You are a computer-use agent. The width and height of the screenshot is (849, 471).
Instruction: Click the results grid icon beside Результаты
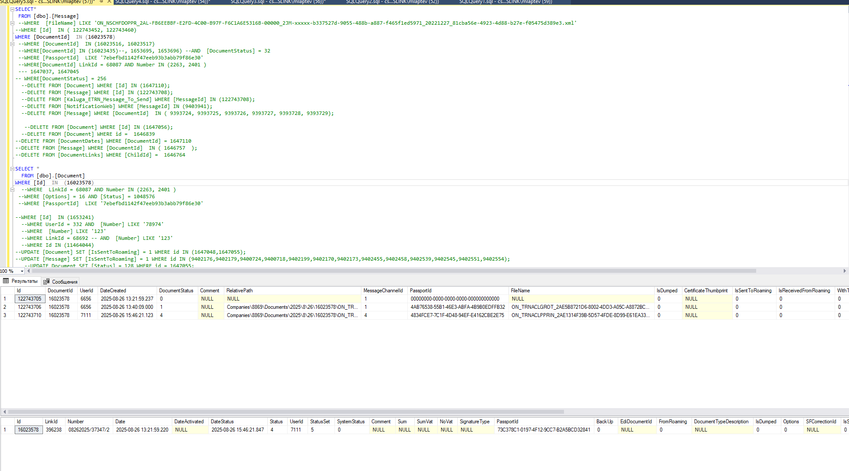[6, 281]
